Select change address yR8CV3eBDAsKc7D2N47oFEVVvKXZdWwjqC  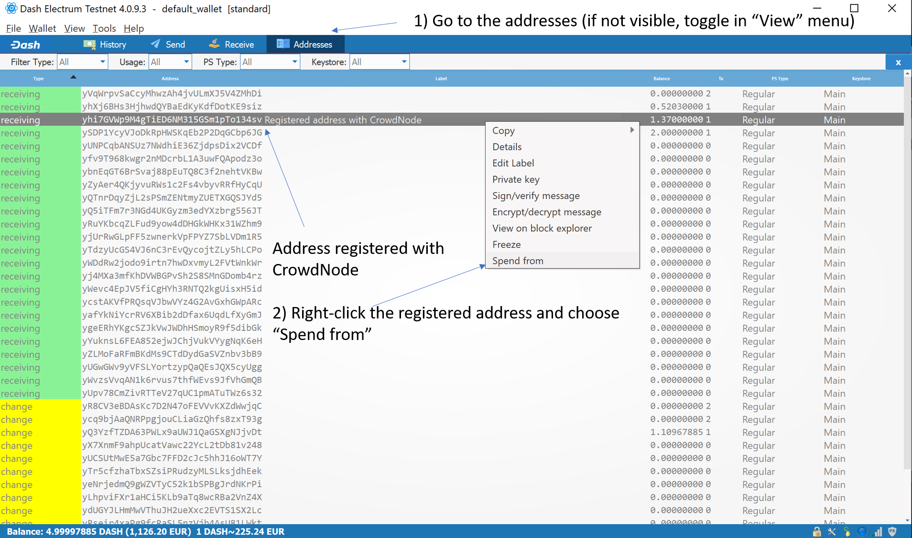(x=172, y=406)
